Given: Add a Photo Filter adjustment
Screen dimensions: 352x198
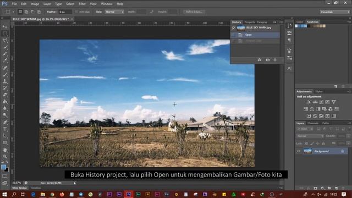Looking at the screenshot, I should point(324,109).
